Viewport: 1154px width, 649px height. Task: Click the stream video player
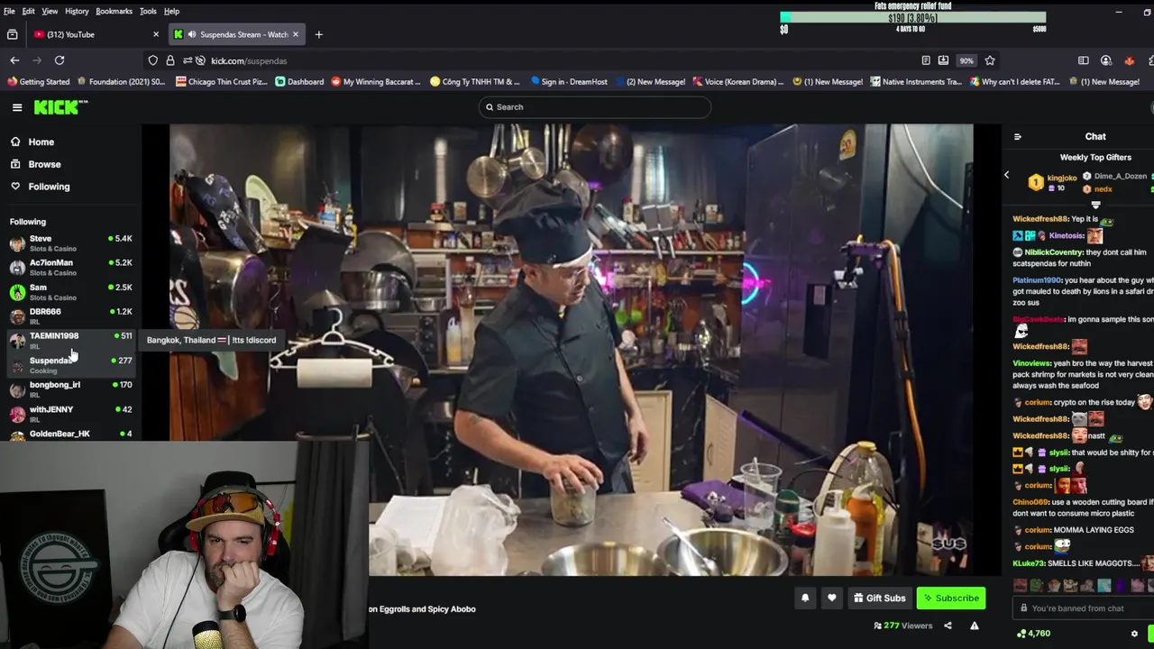coord(572,350)
